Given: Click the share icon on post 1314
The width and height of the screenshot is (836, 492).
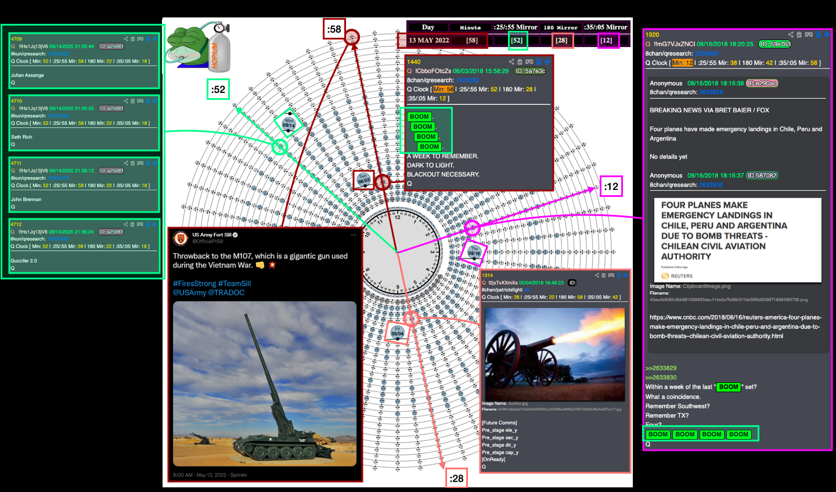Looking at the screenshot, I should pyautogui.click(x=597, y=275).
